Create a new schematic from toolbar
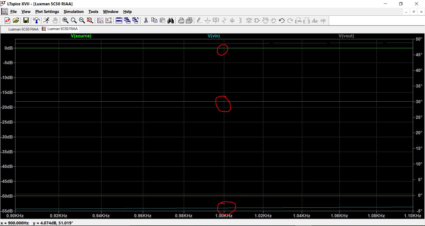425x226 pixels. pyautogui.click(x=7, y=20)
